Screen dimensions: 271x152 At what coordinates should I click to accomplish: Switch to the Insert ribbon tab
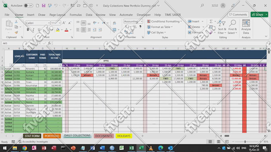coord(31,15)
